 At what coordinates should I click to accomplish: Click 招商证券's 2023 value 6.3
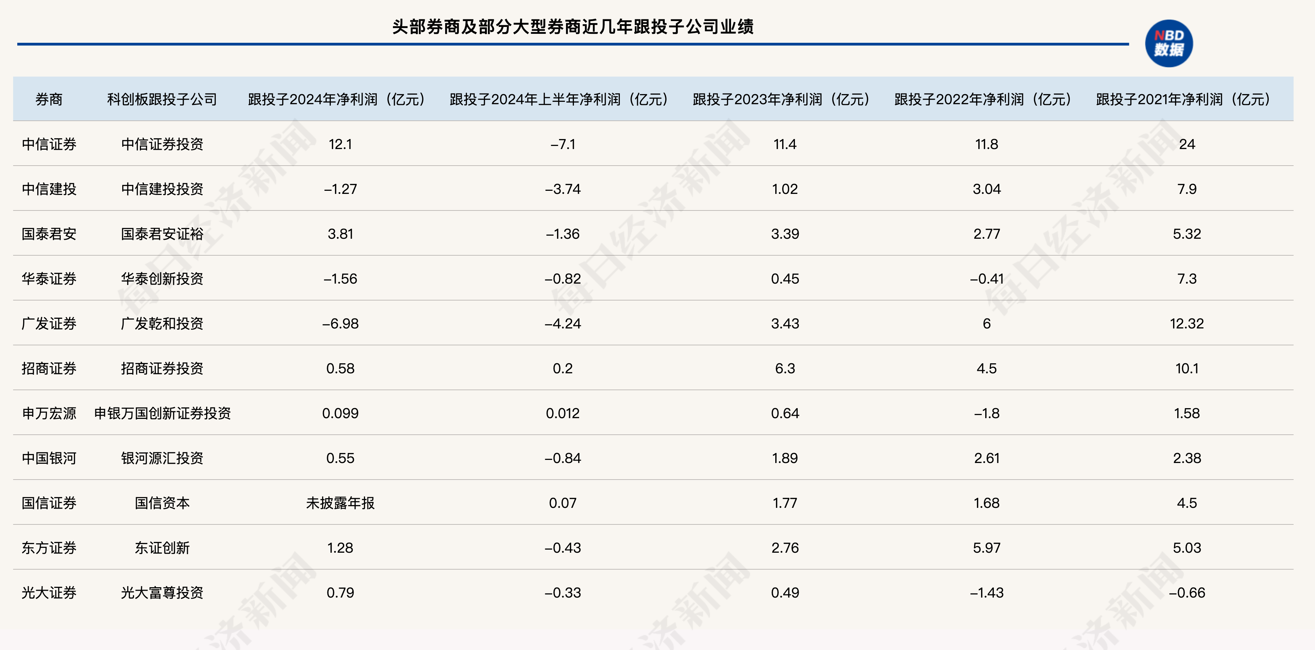(785, 368)
